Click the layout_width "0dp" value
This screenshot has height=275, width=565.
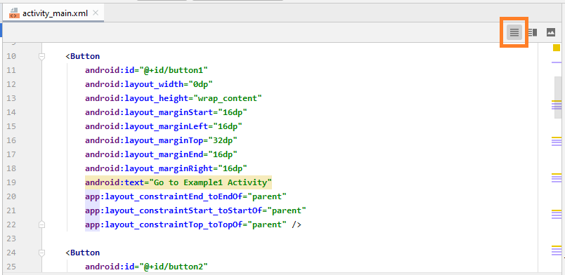203,84
